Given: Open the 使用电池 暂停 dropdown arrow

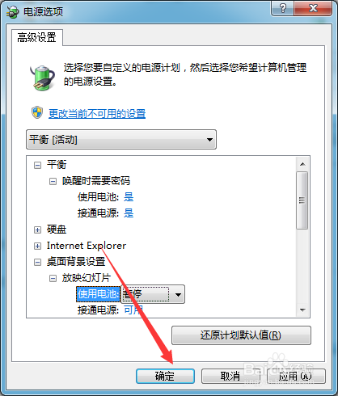Looking at the screenshot, I should pyautogui.click(x=178, y=294).
